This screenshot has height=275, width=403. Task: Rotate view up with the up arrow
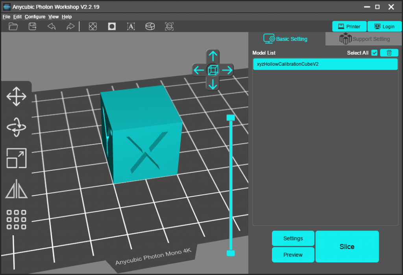tap(213, 56)
